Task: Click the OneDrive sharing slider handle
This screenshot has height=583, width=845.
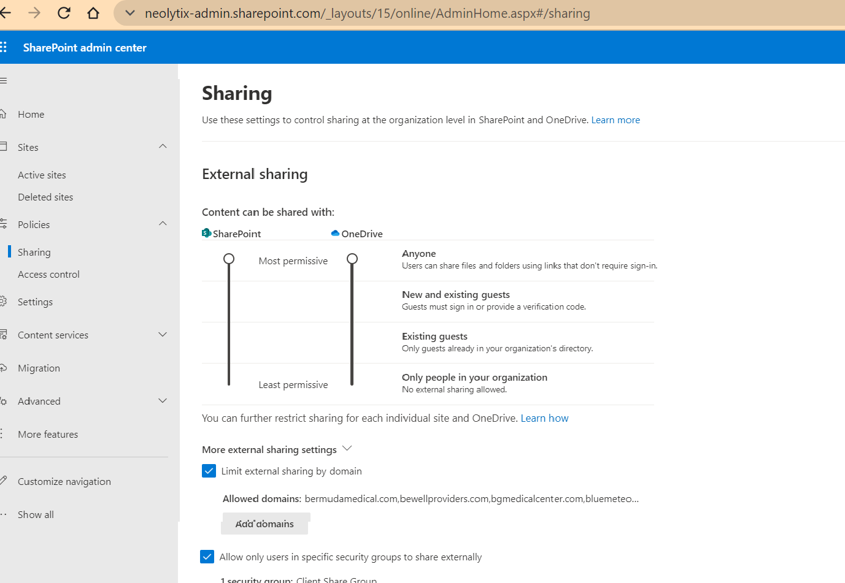Action: (352, 259)
